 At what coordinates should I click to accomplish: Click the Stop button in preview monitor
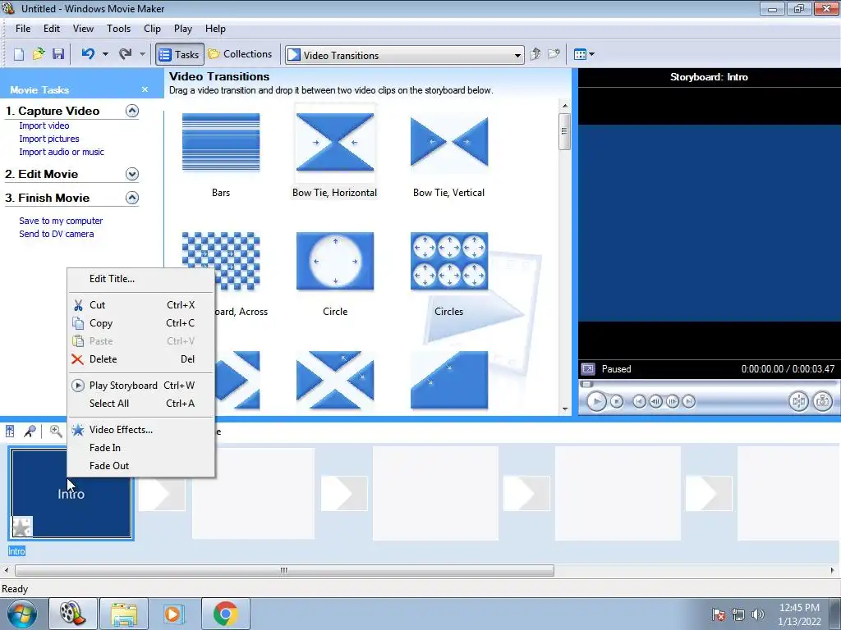[617, 401]
